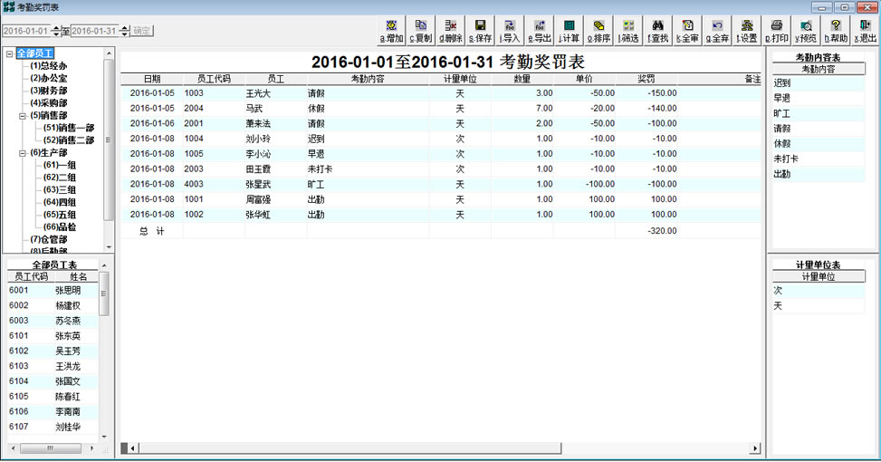Decrease the end date 2016-01-31 spinner
The image size is (881, 462).
point(125,34)
